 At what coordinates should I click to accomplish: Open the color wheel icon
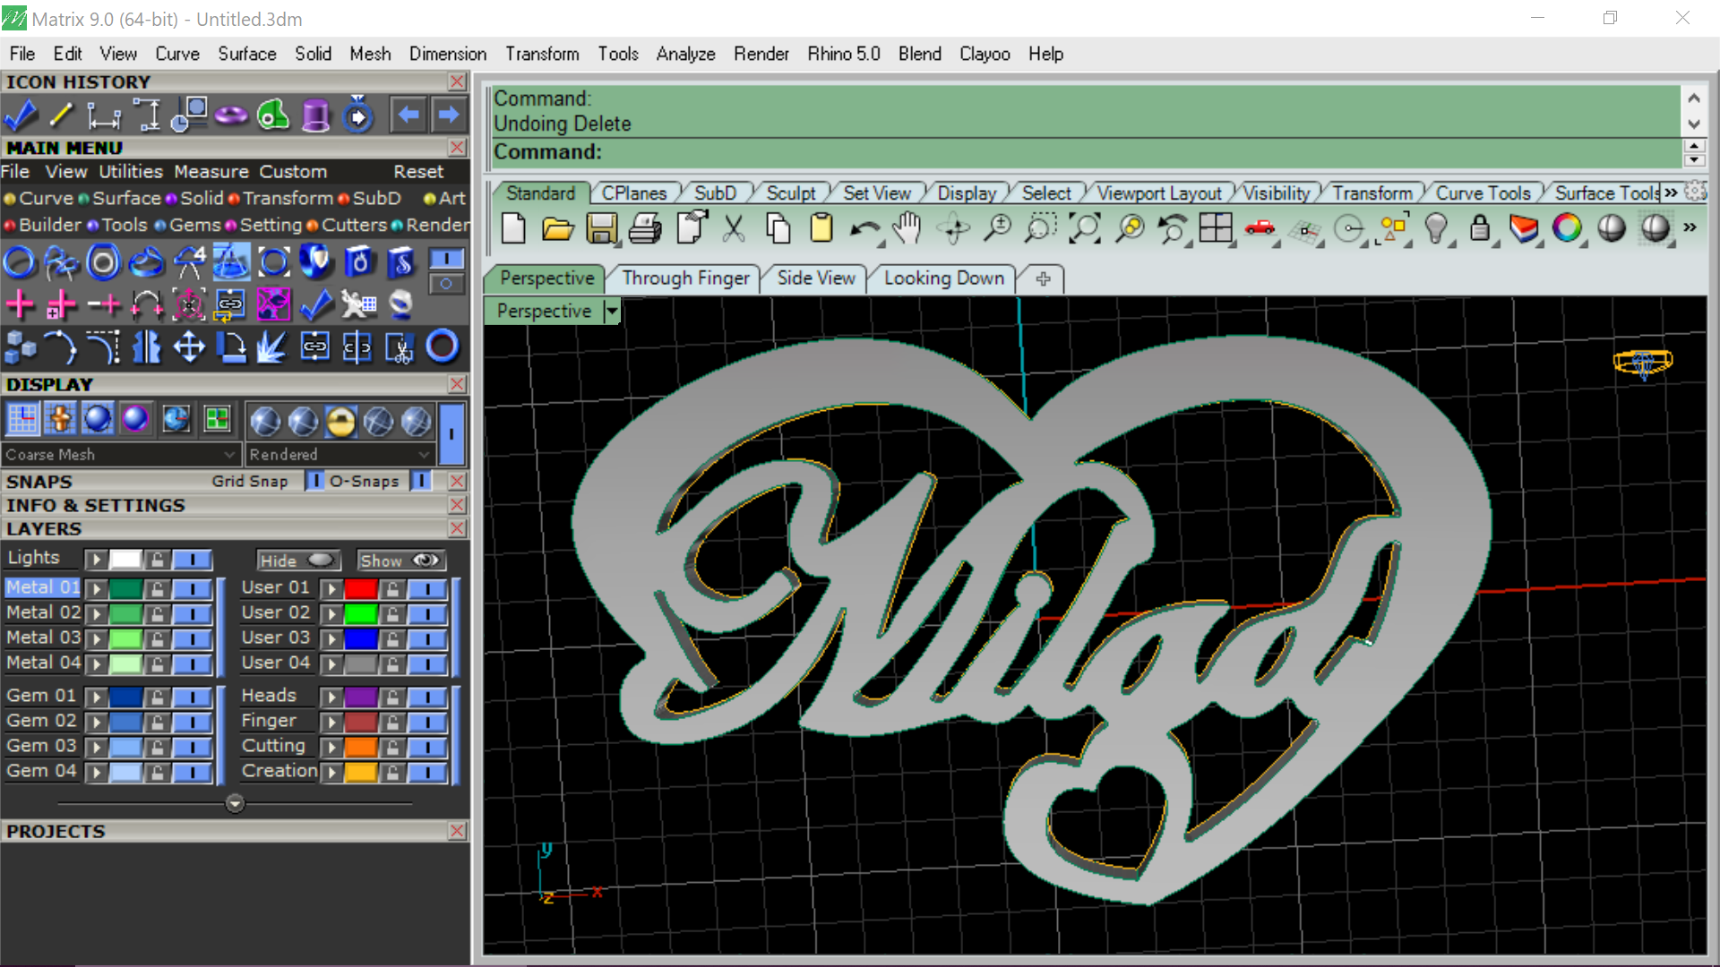1567,229
